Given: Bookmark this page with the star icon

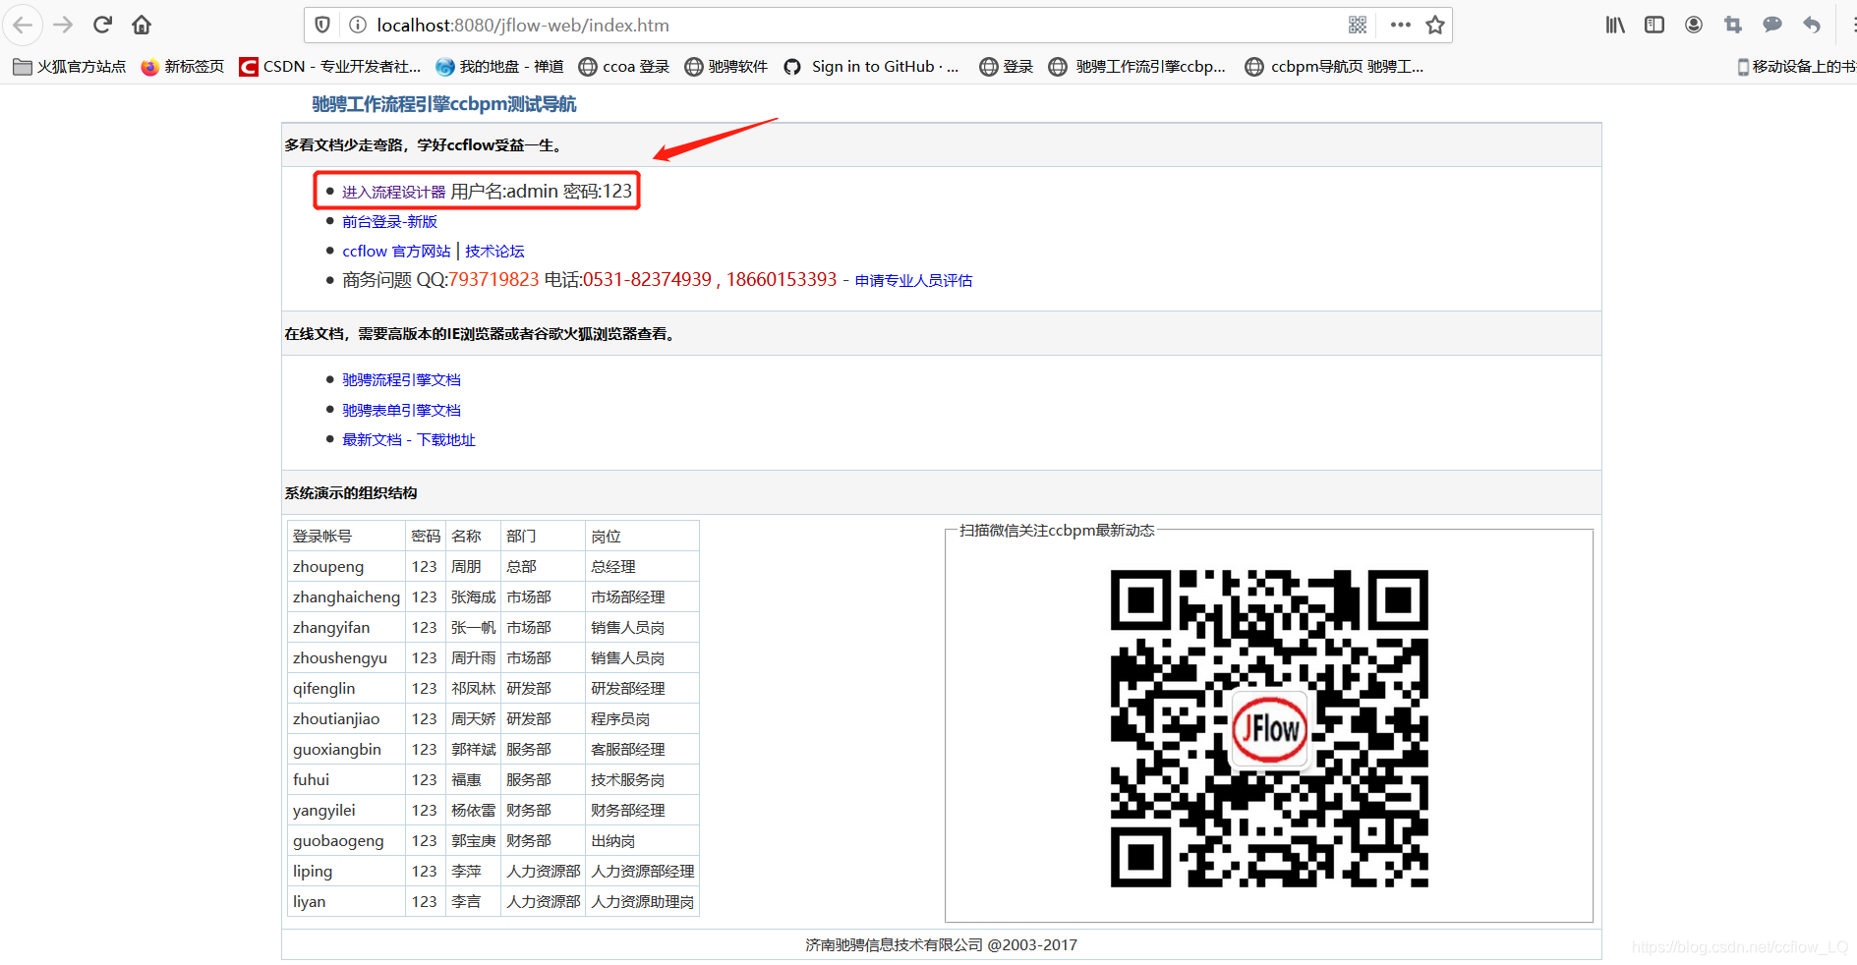Looking at the screenshot, I should point(1435,25).
